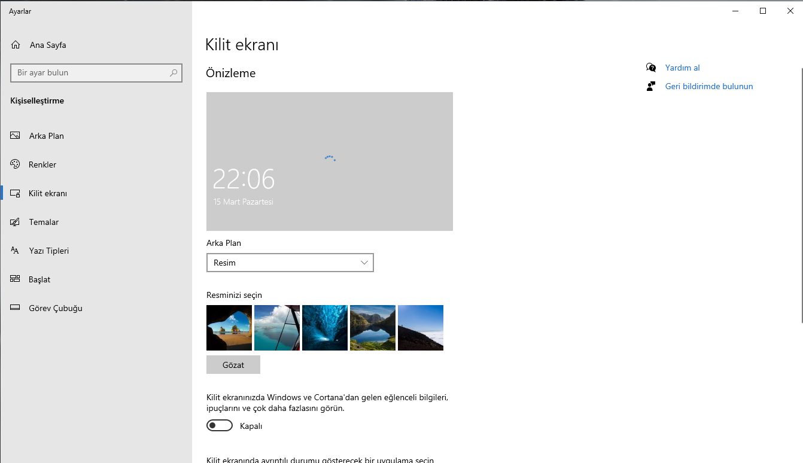Click the '22:06' time in the preview
Screen dimensions: 803x463
244,179
